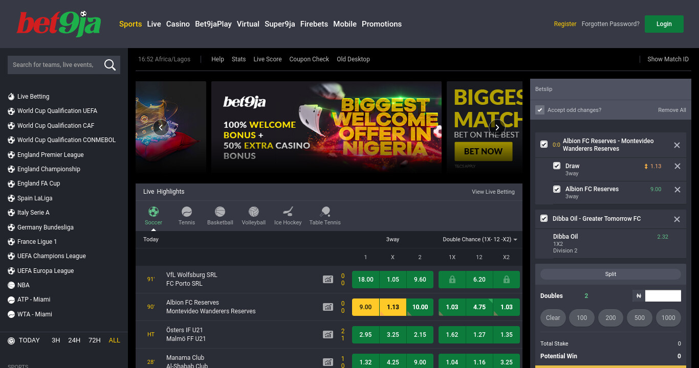Click the team search input field
The height and width of the screenshot is (368, 699).
55,65
